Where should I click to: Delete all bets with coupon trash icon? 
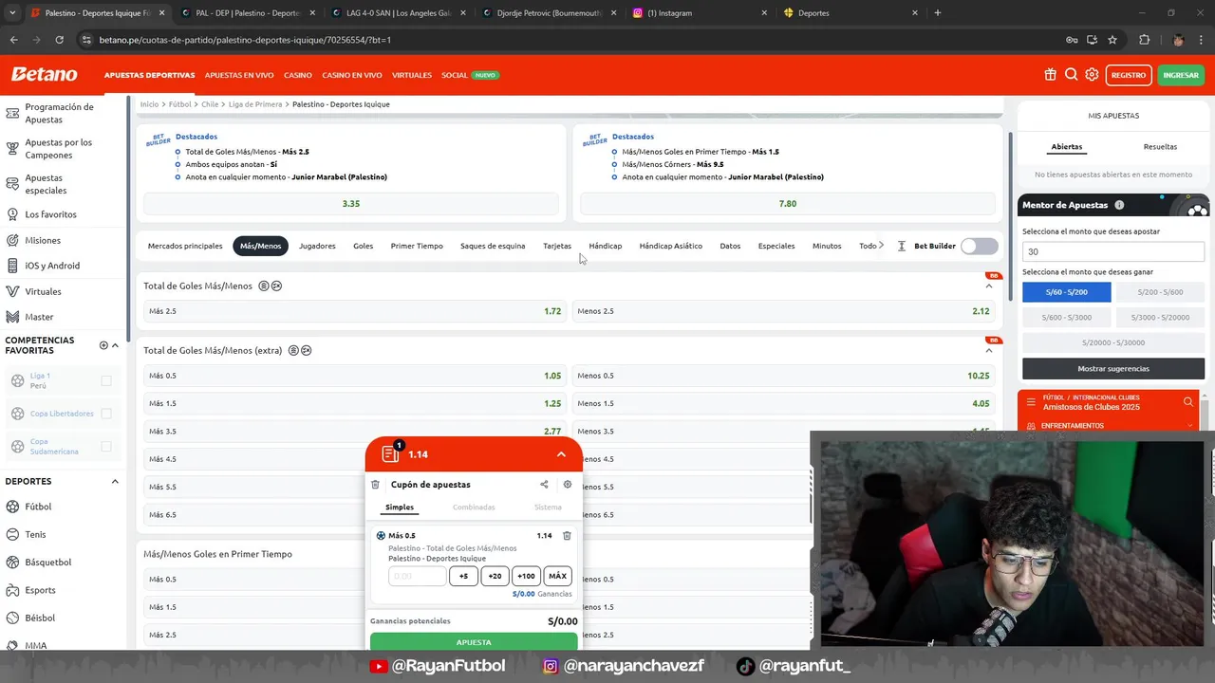375,485
